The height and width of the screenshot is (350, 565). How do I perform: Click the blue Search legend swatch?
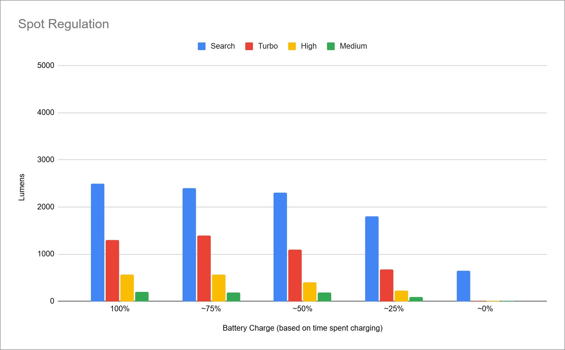(202, 46)
